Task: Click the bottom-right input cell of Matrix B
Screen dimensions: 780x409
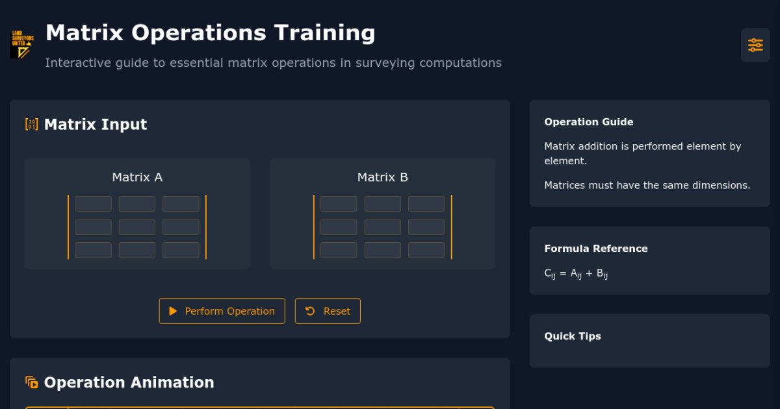Action: 426,250
